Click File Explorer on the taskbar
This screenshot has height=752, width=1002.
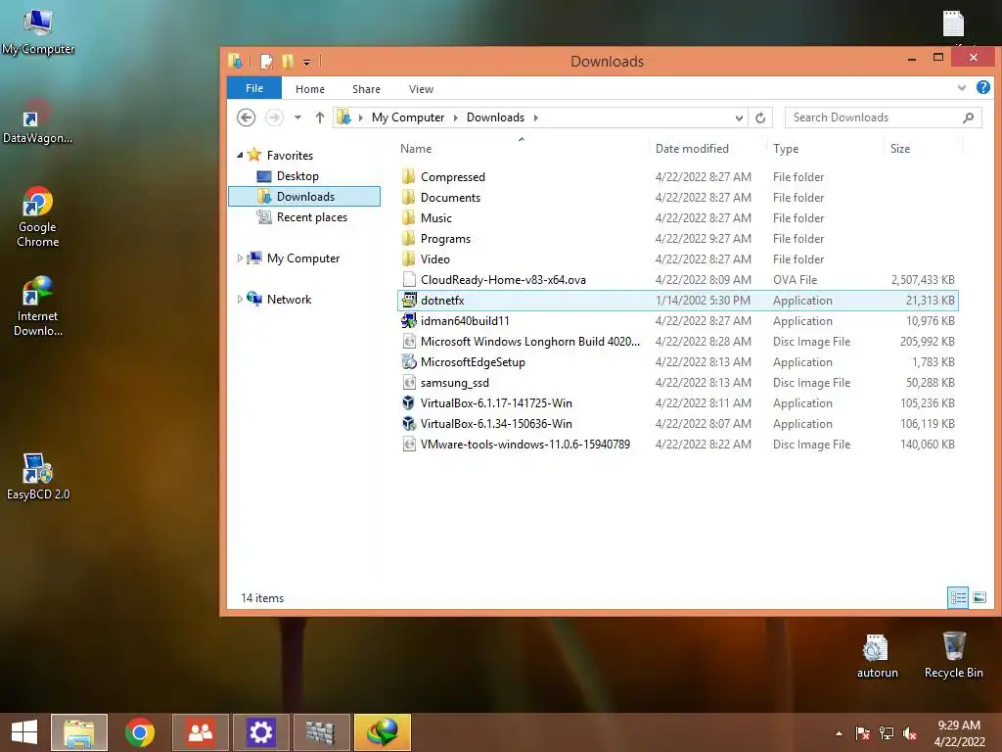(x=79, y=732)
